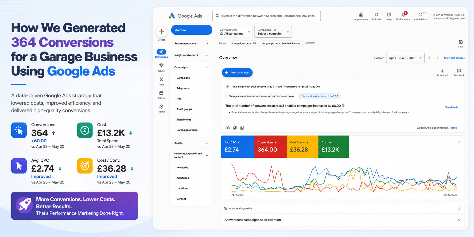
Task: Click Show last 30 days link
Action: tap(454, 58)
